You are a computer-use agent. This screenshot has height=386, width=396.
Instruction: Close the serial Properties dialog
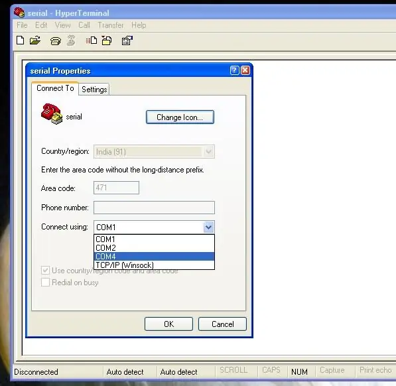(245, 70)
